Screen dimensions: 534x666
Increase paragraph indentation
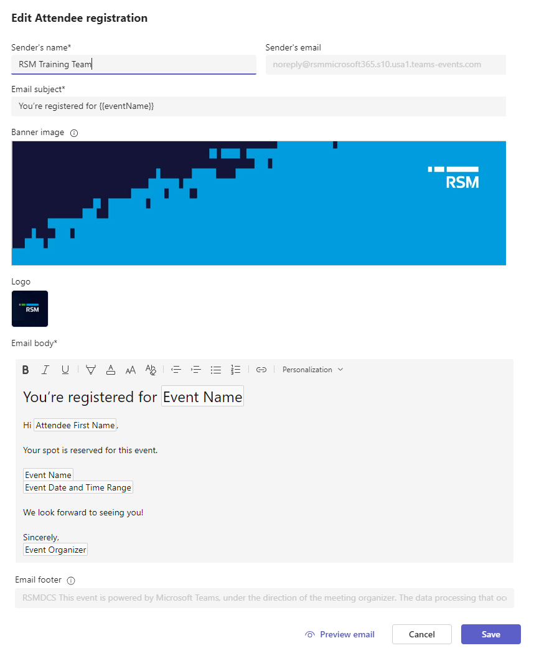[x=196, y=369]
